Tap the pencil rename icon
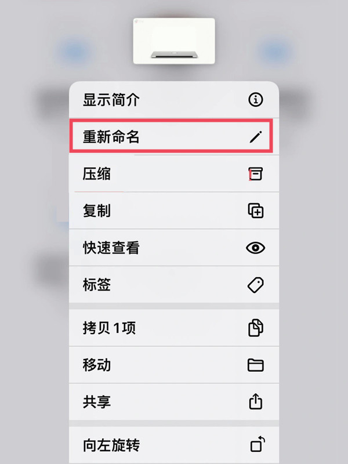 256,137
